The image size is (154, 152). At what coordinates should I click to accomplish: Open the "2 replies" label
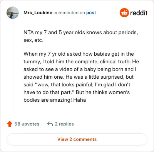point(64,124)
